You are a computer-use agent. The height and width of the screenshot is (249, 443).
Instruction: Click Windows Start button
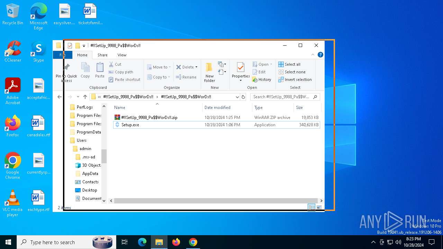pyautogui.click(x=8, y=242)
